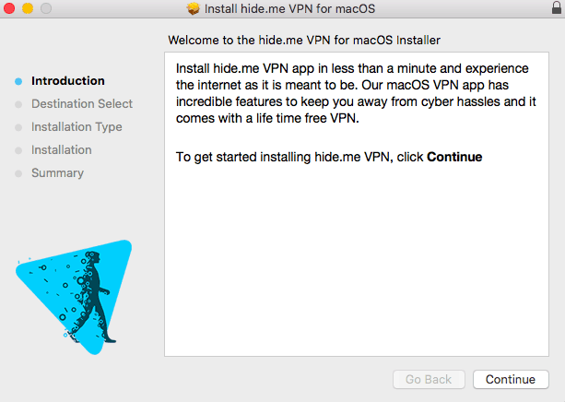Click the blue Introduction step bullet
The height and width of the screenshot is (402, 565).
(18, 81)
